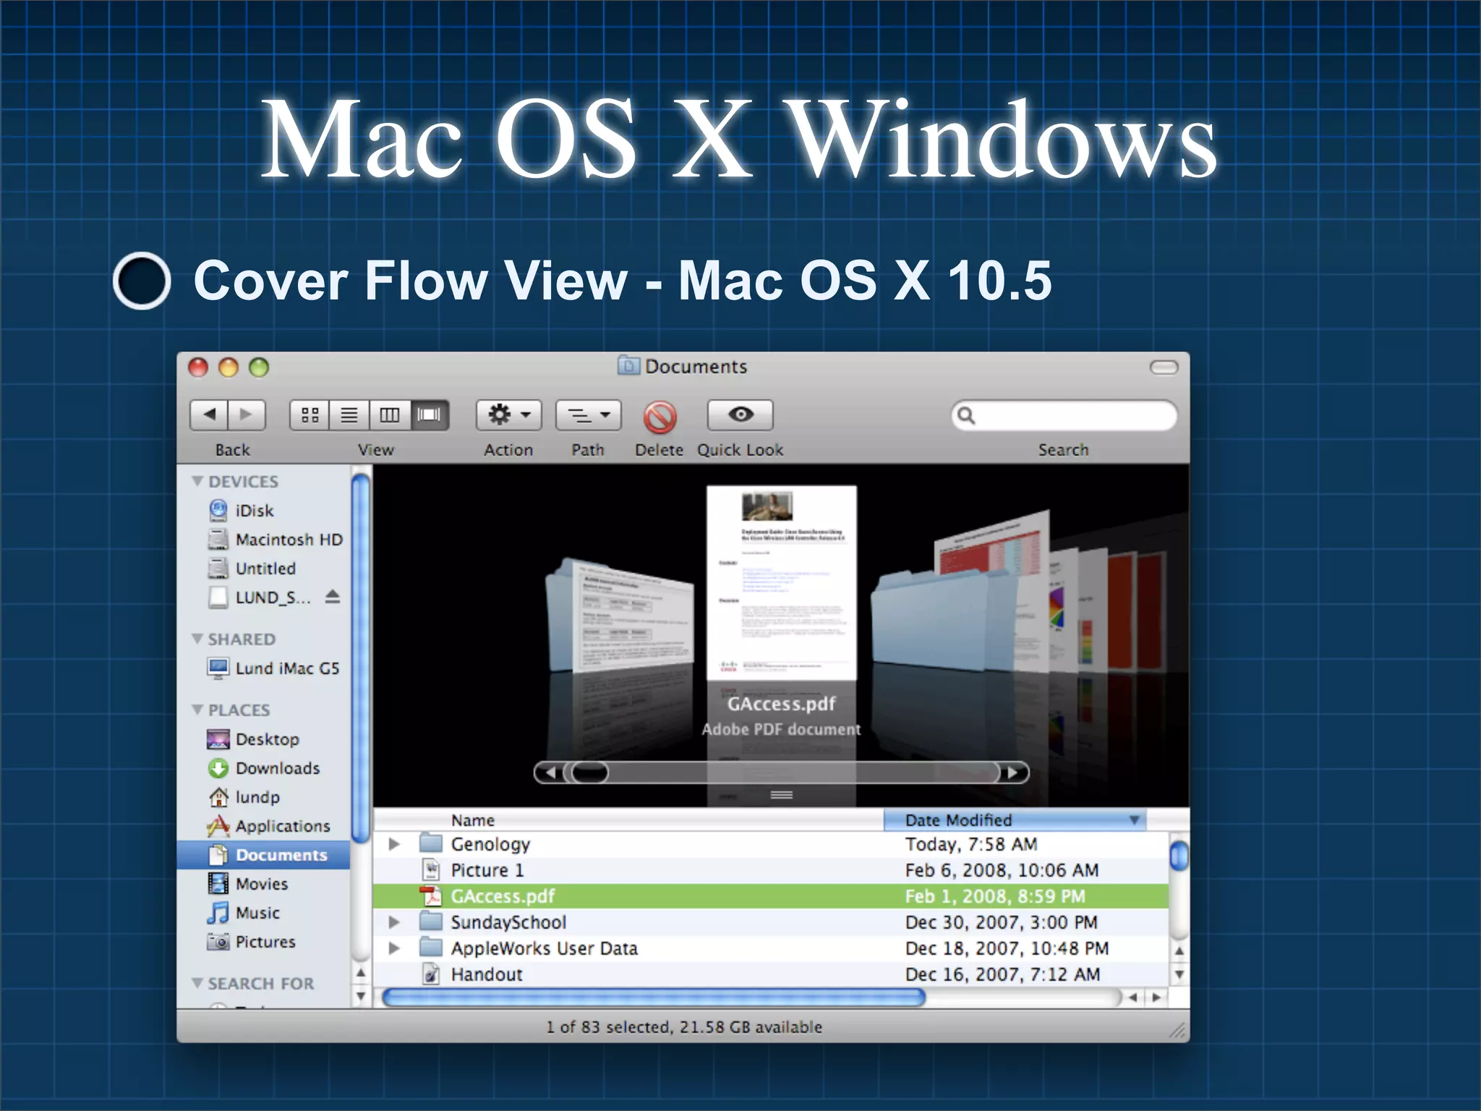This screenshot has width=1481, height=1111.
Task: Open the Action gear menu
Action: click(508, 414)
